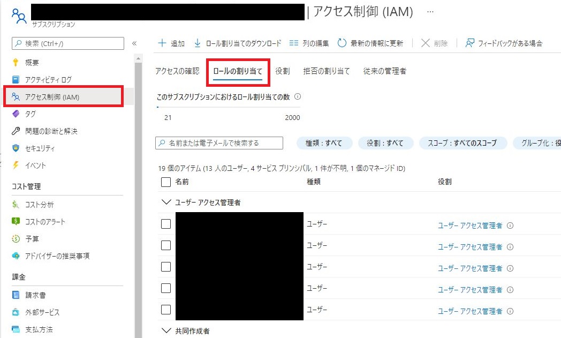
Task: Click the lightning icon for イベント
Action: tap(16, 165)
